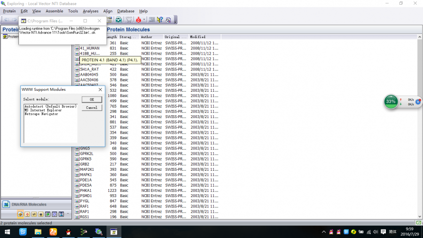Sort by the Storage column header

(129, 37)
